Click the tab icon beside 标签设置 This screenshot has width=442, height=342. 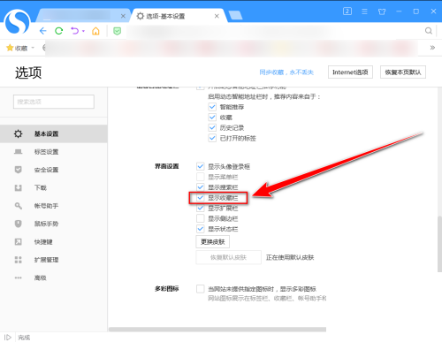[18, 152]
